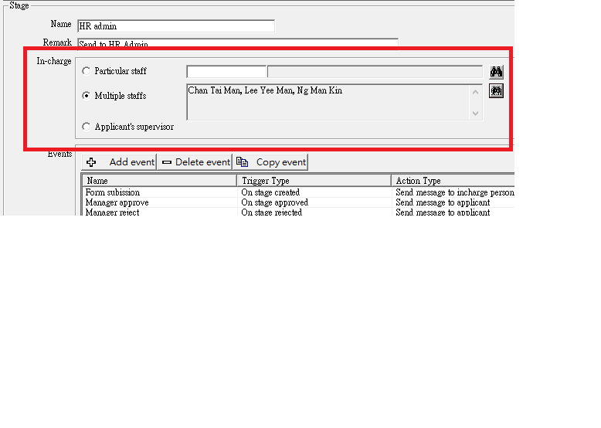Click the Trigger Type column header
601x428 pixels.
pos(313,181)
